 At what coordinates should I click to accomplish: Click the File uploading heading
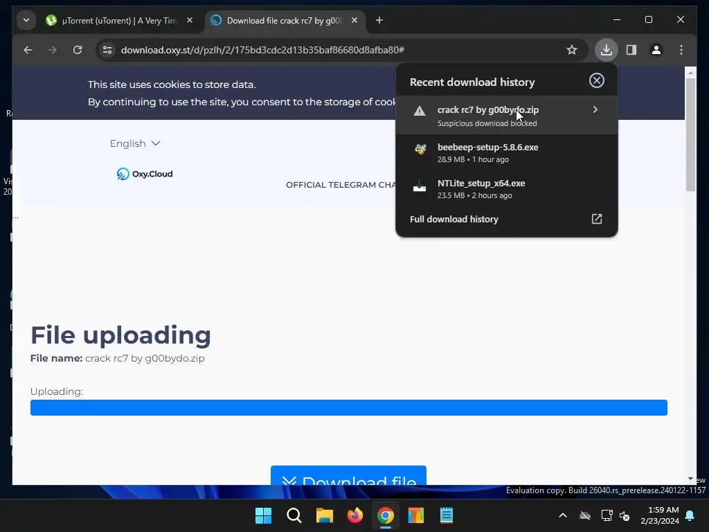120,335
